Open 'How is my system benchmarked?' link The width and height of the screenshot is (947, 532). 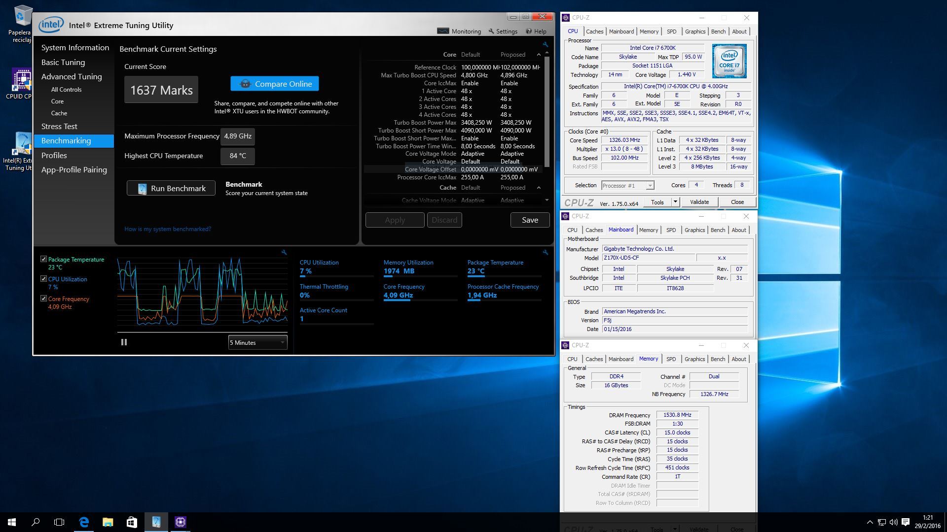click(168, 229)
